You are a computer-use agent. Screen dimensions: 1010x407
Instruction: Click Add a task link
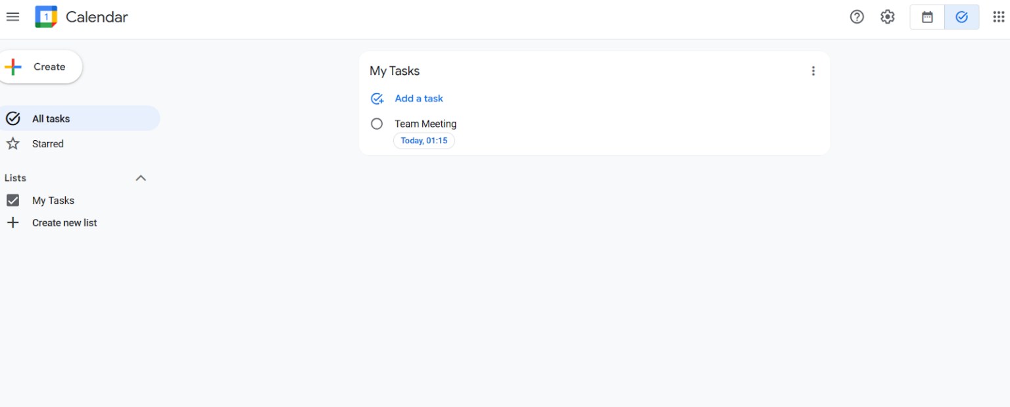click(x=419, y=98)
